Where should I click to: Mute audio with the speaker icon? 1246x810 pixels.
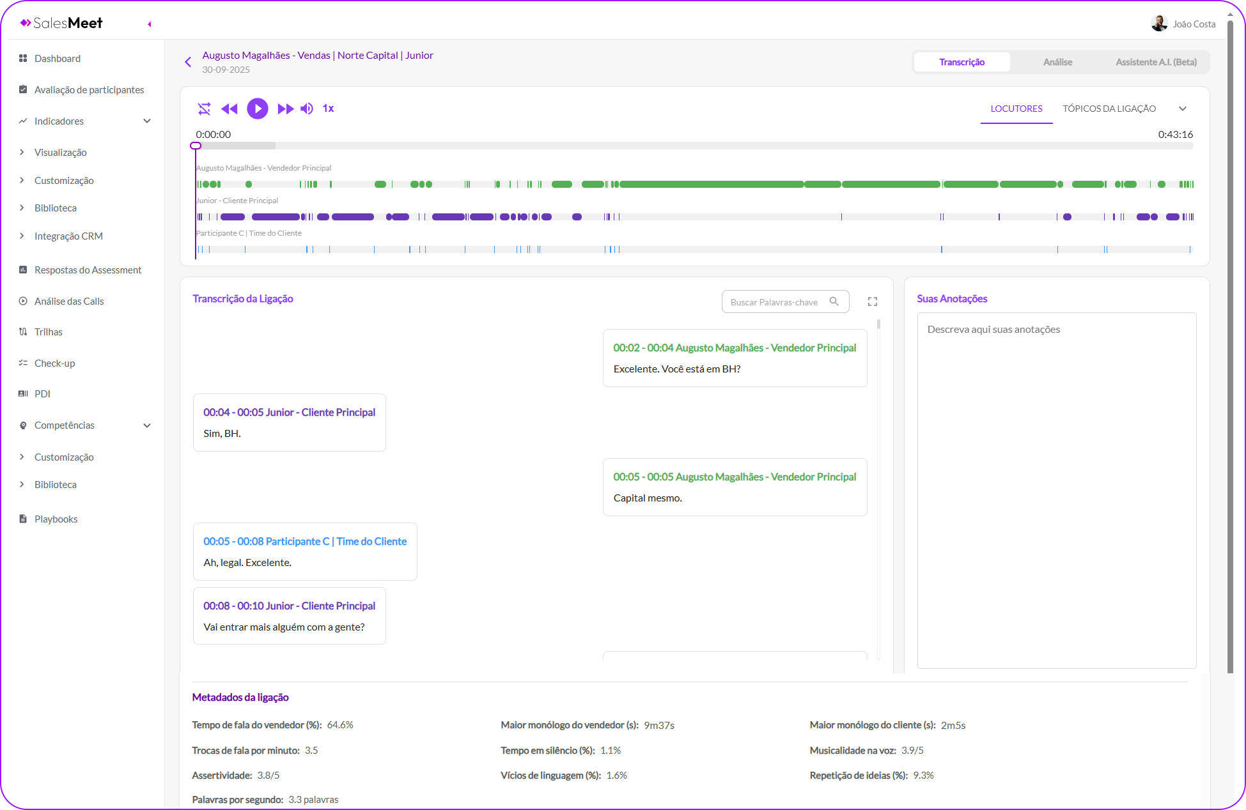tap(307, 109)
